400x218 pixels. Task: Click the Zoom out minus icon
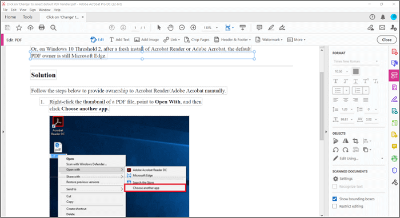[x=182, y=27]
